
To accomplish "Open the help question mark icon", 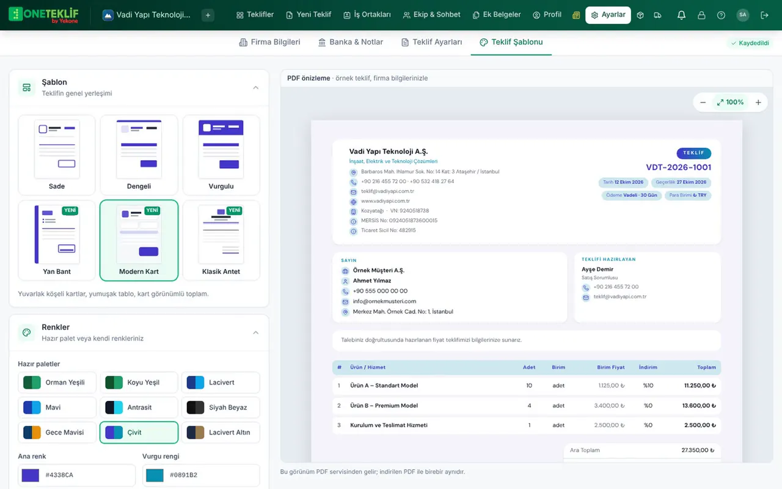I will tap(722, 15).
